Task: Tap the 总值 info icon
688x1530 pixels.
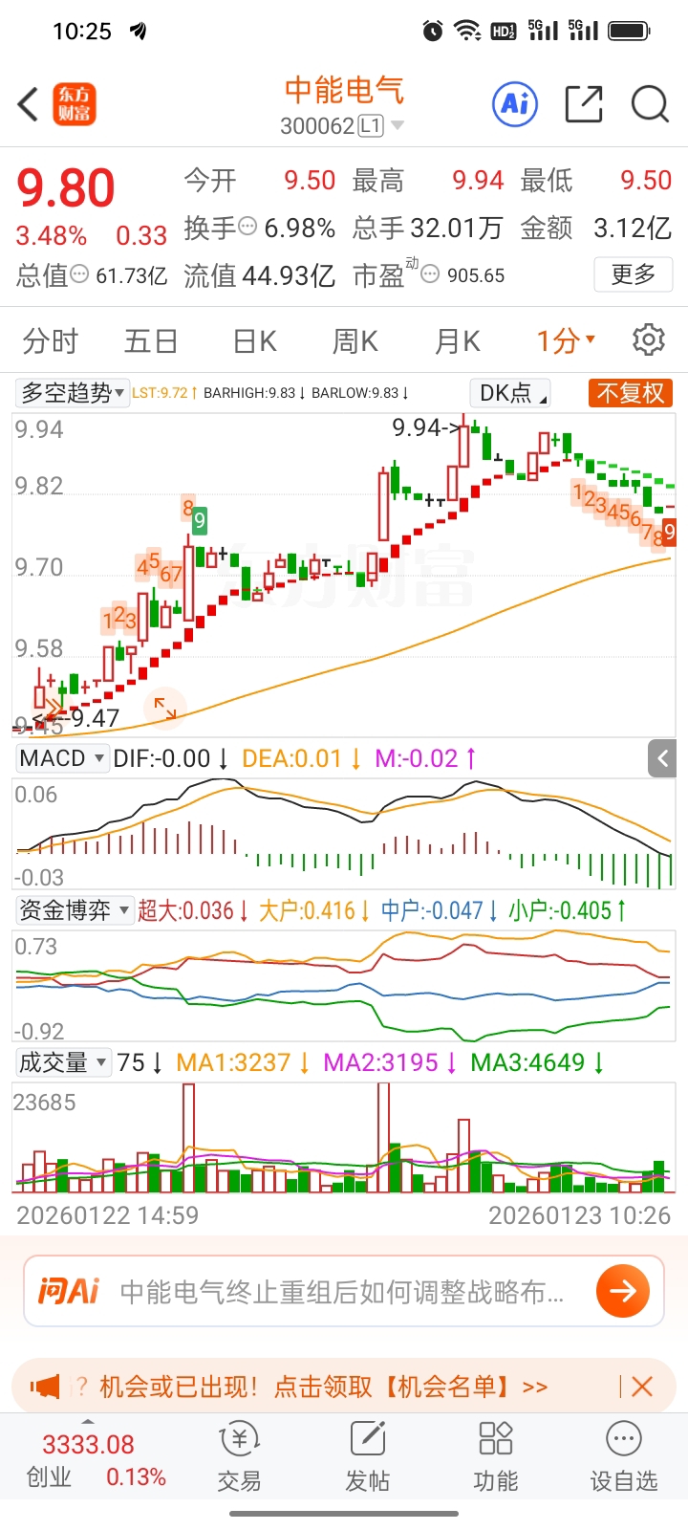Action: tap(80, 275)
